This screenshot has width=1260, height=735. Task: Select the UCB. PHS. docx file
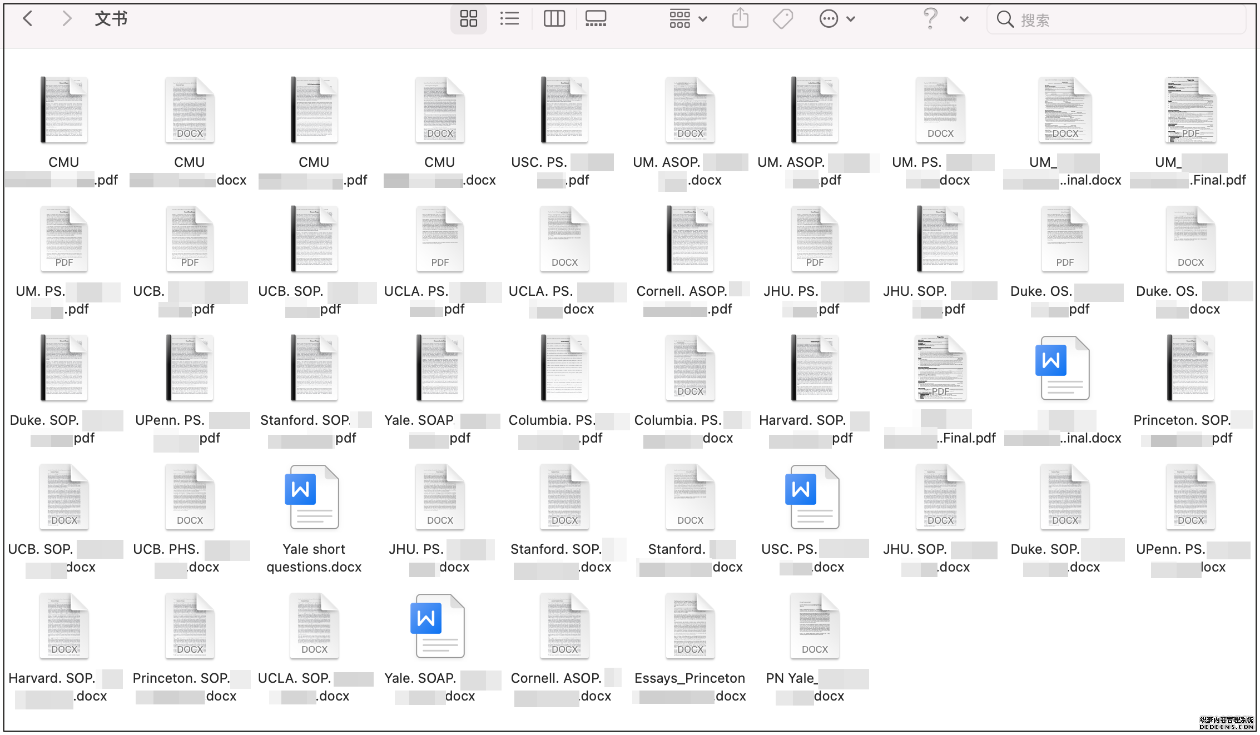pos(189,498)
